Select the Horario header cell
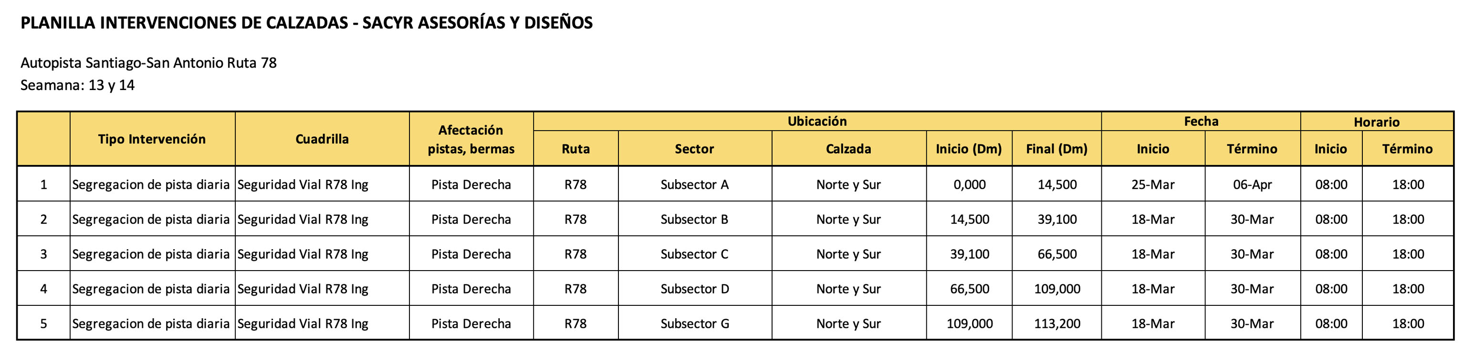 (1377, 122)
